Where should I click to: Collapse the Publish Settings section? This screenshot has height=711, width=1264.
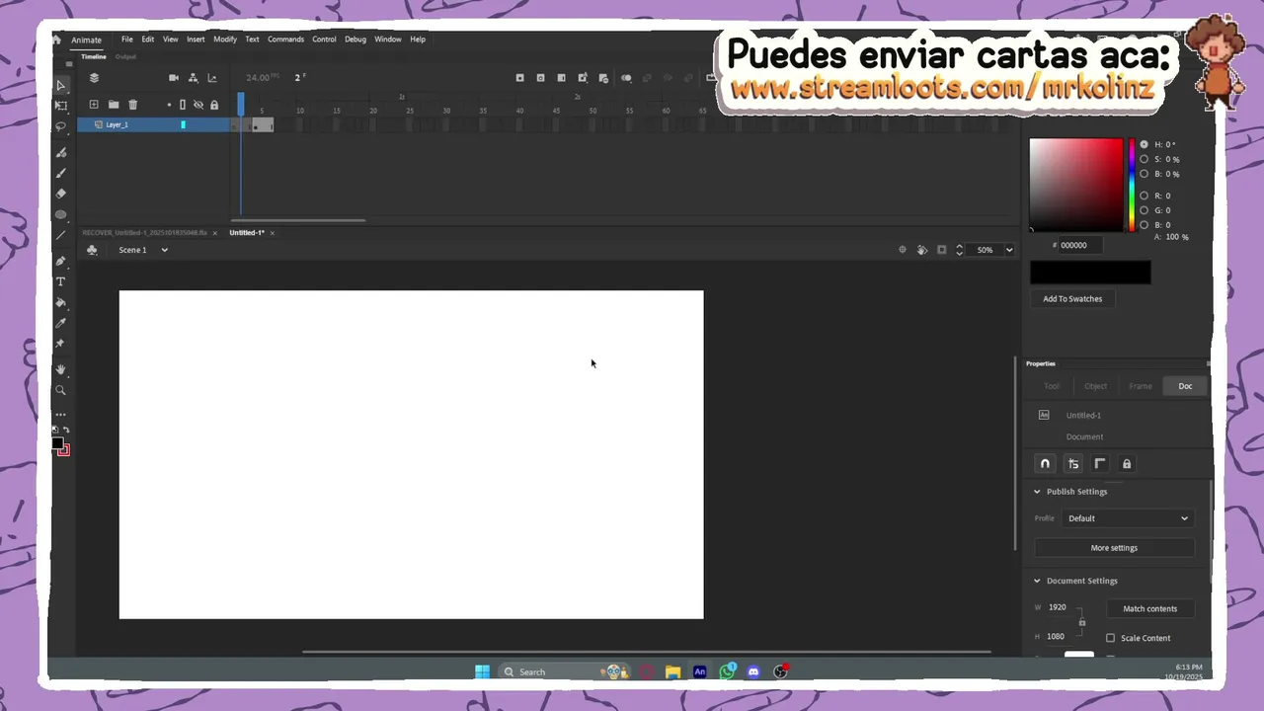pos(1037,492)
